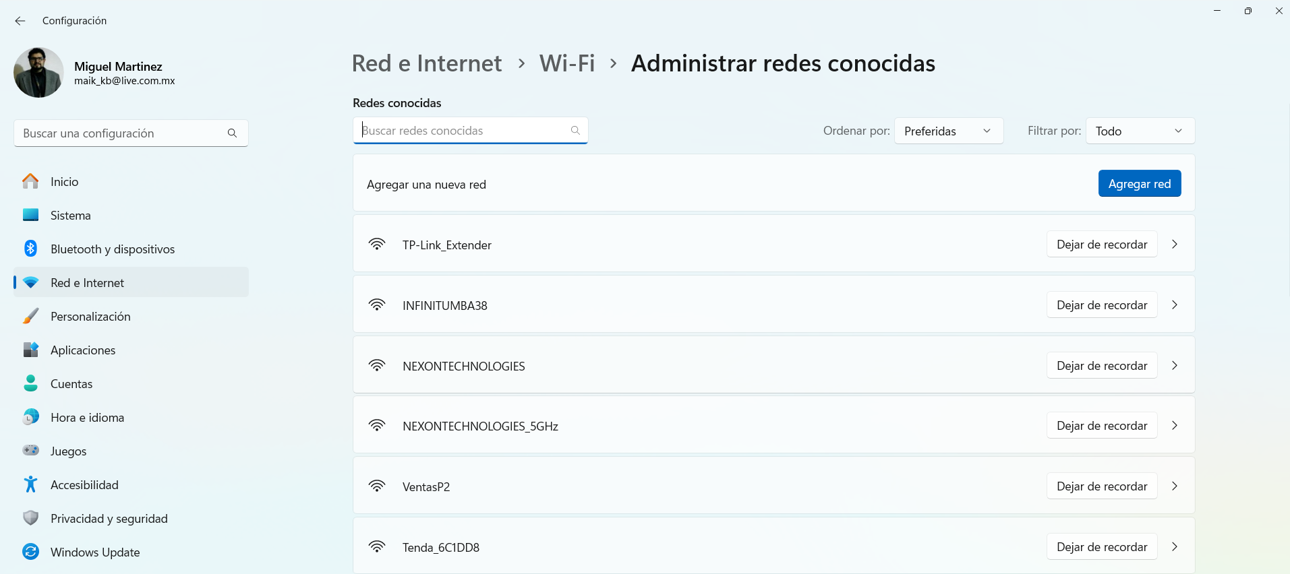The width and height of the screenshot is (1290, 574).
Task: Expand NEXONTECHNOLOGIES_5GHz details chevron
Action: point(1175,426)
